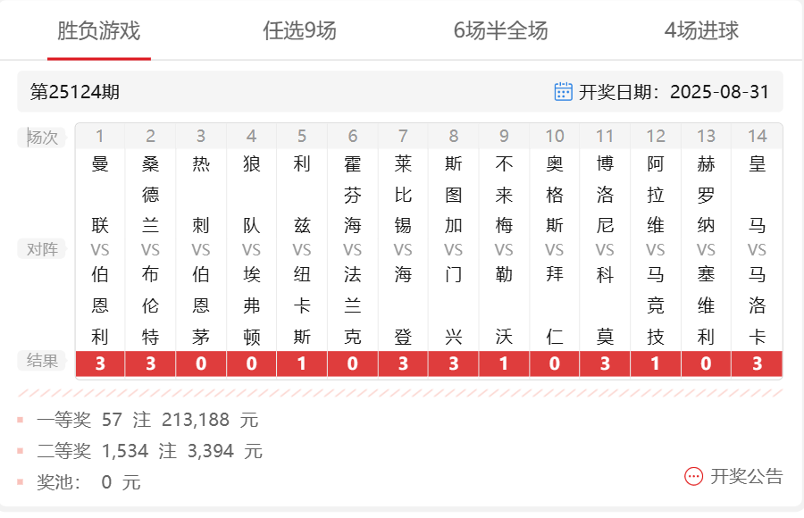804x518 pixels.
Task: Switch to the 胜负游戏 tab
Action: (98, 30)
